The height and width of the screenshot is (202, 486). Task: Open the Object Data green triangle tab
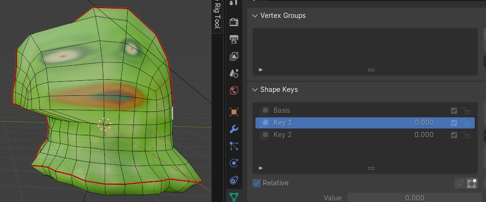pos(234,197)
